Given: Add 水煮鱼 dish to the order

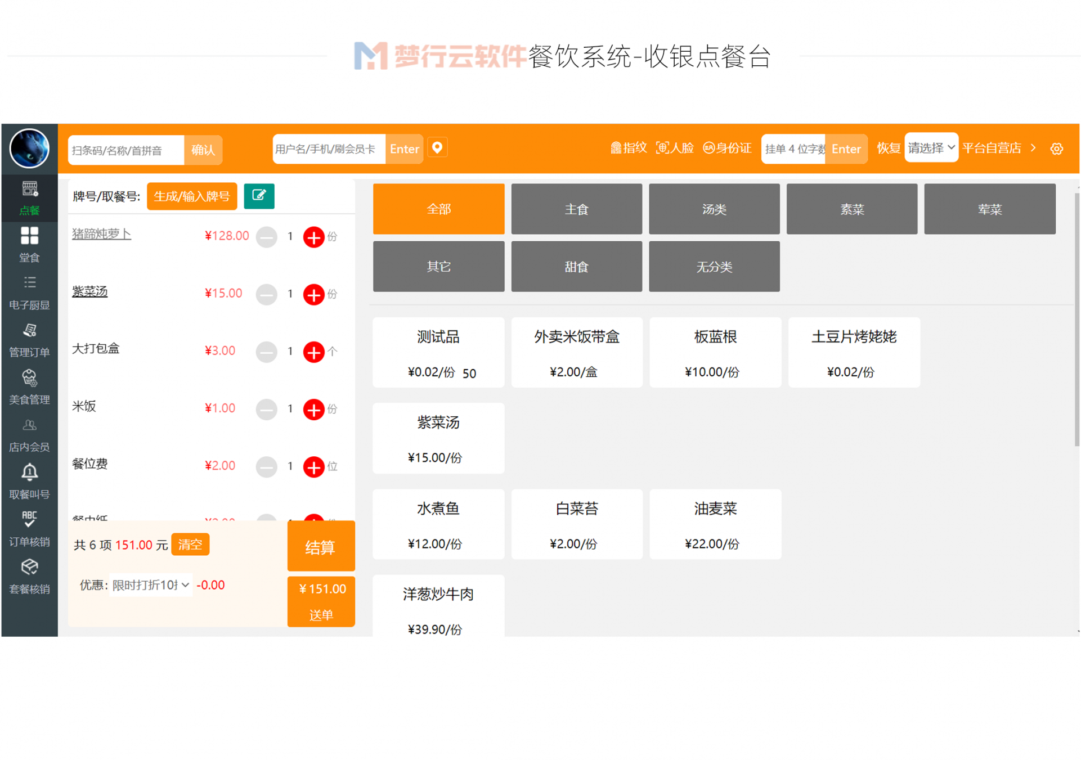Looking at the screenshot, I should [438, 524].
